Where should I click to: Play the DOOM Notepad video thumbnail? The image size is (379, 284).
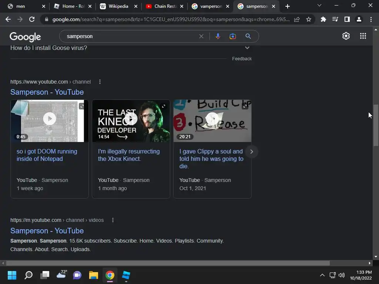[x=50, y=119]
